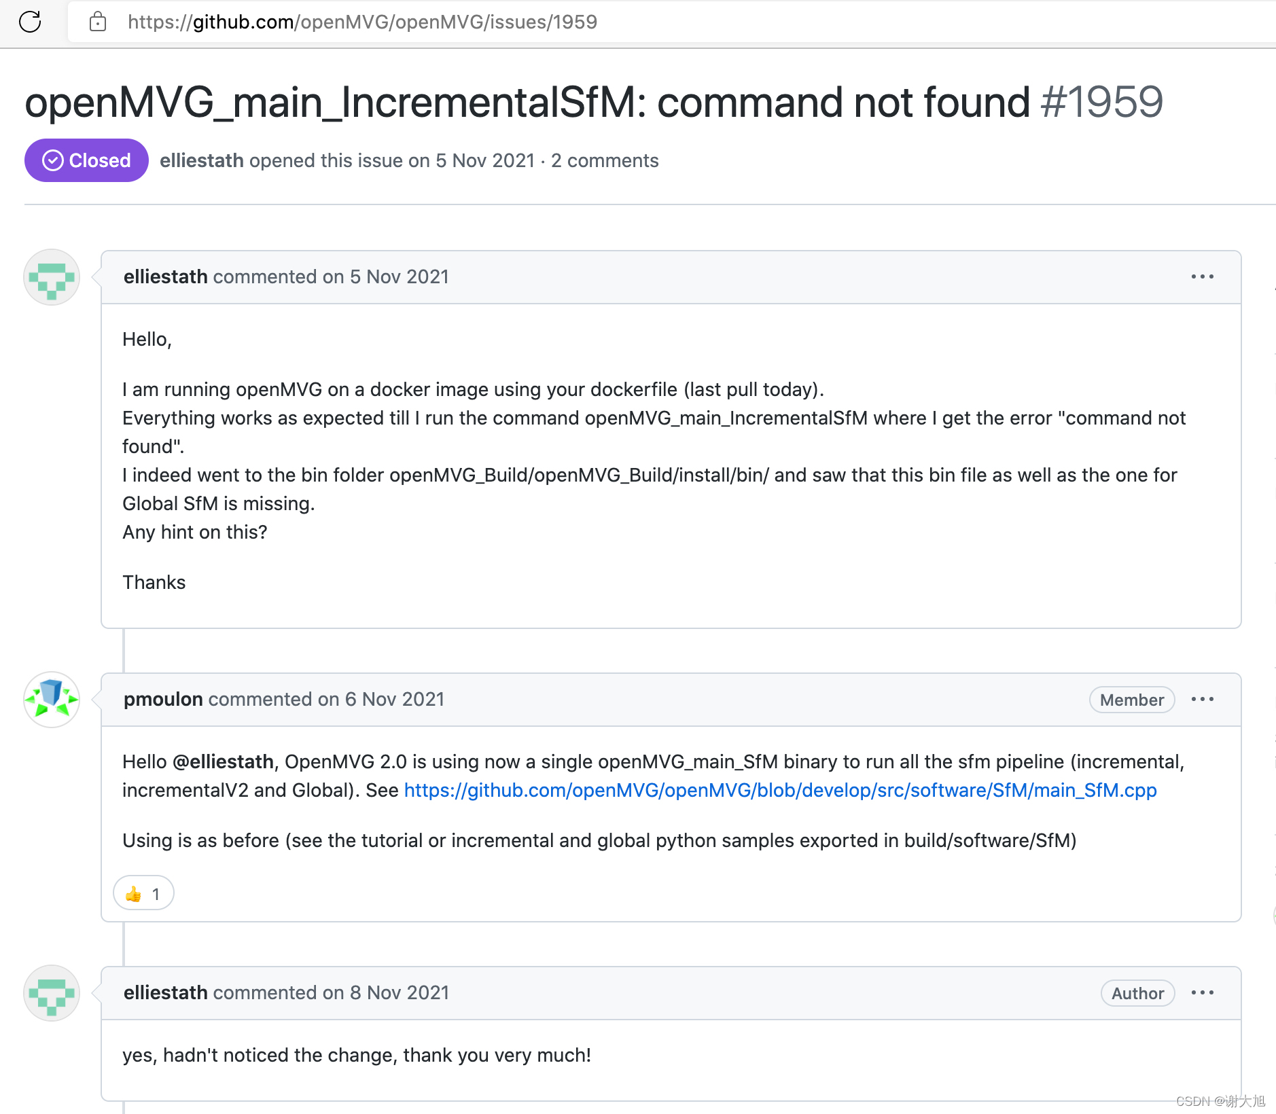Open elliestath's profile from the issue header

(200, 160)
